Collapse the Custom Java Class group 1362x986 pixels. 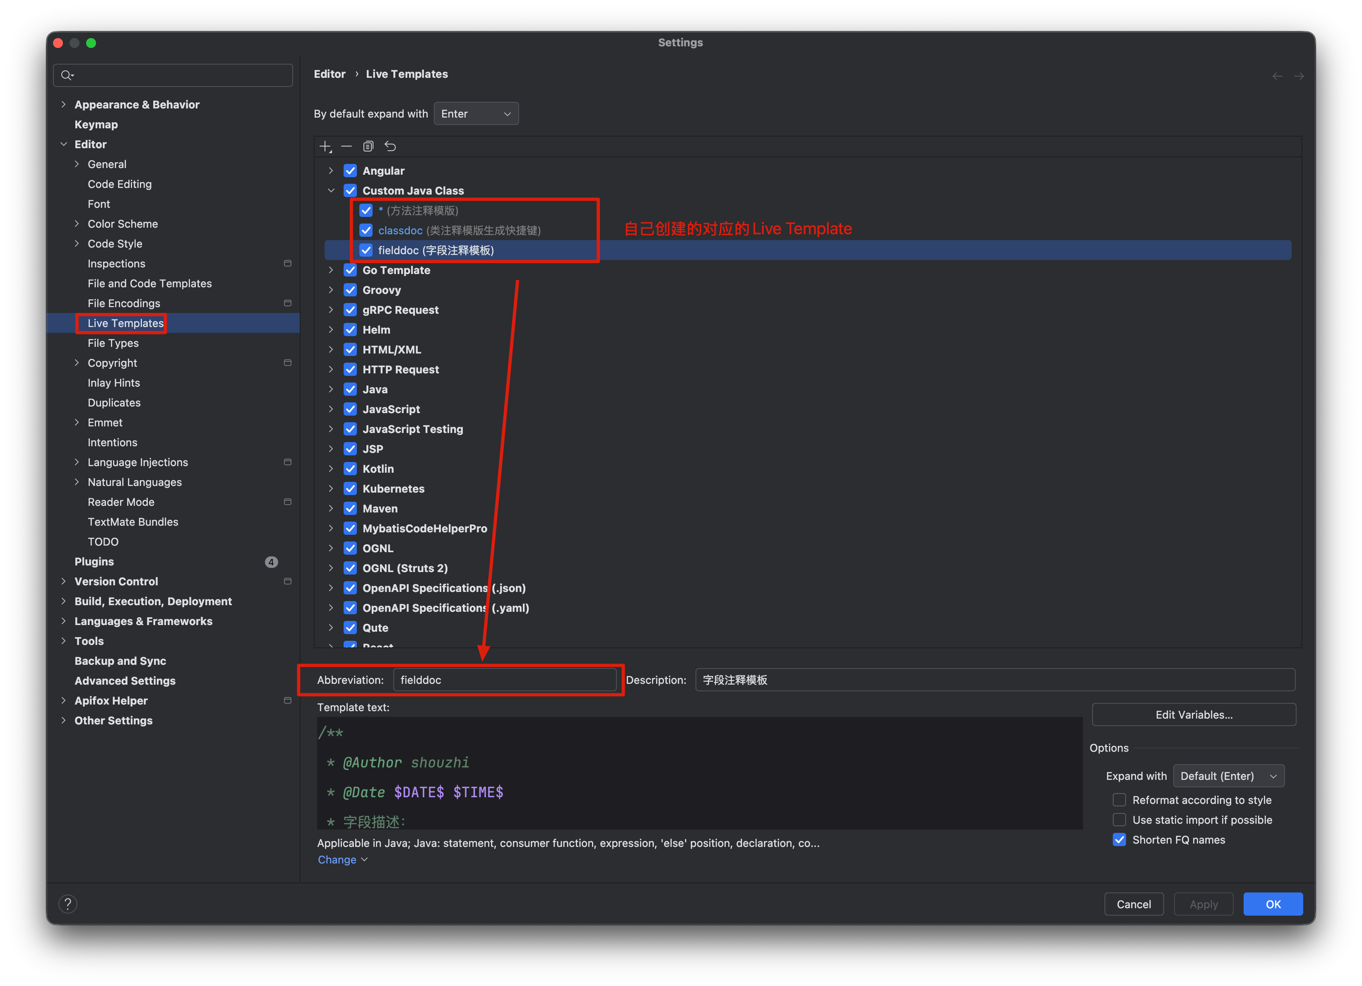point(331,191)
